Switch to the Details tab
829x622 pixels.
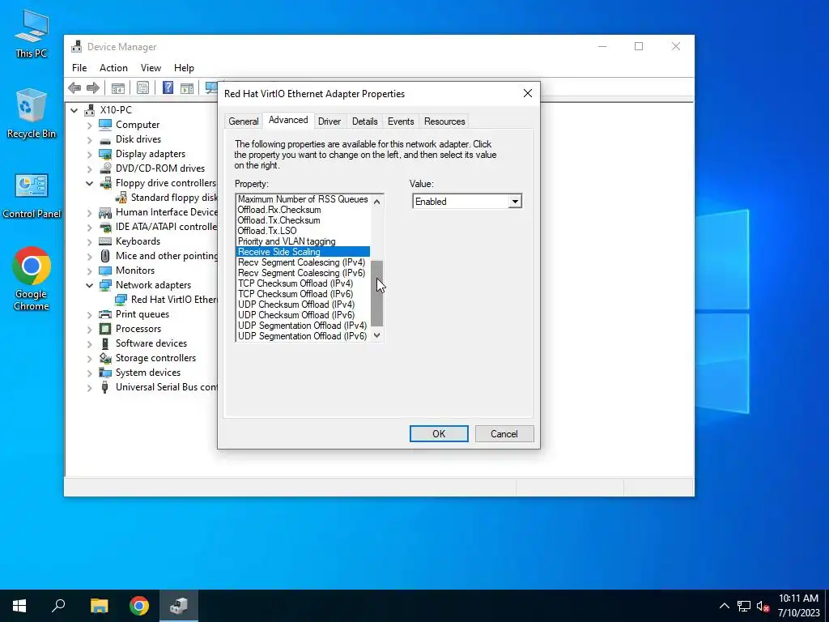click(365, 121)
